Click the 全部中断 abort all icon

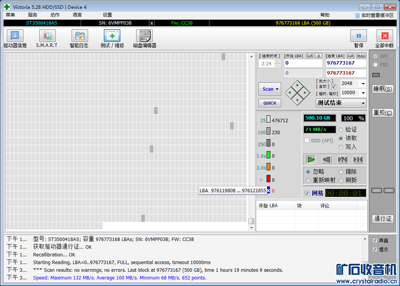point(385,36)
